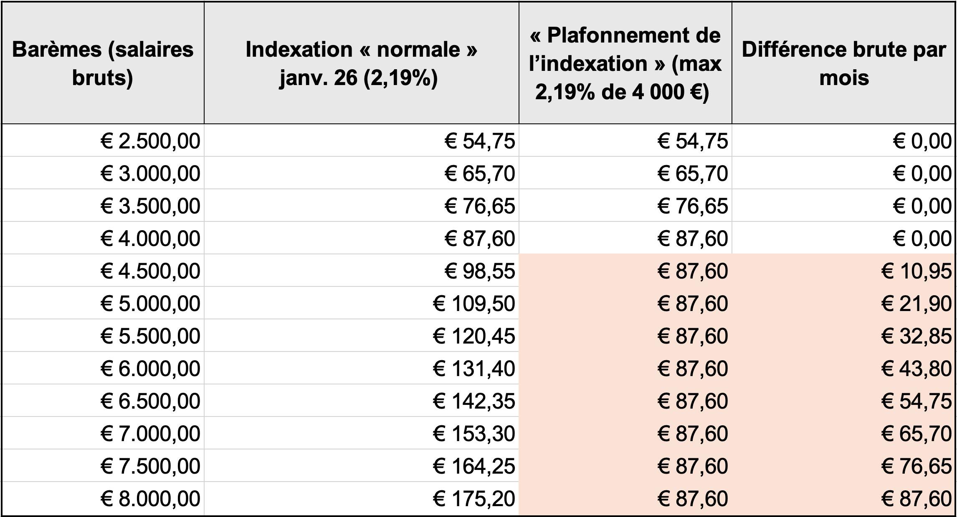Select the € 43,80 difference cell
This screenshot has height=517, width=957.
click(916, 369)
